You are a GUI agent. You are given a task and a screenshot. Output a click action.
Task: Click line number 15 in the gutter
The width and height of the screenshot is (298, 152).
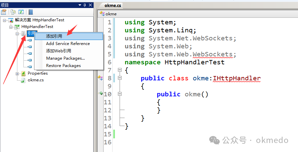tap(108, 134)
